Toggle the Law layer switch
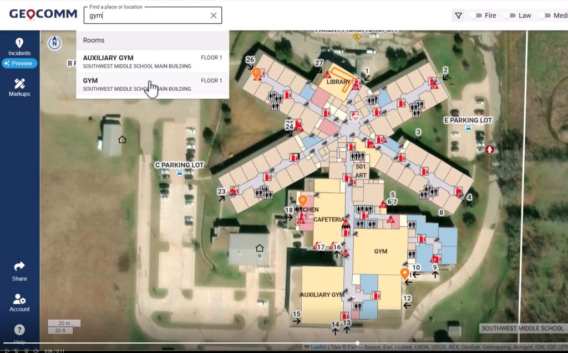 (x=509, y=15)
